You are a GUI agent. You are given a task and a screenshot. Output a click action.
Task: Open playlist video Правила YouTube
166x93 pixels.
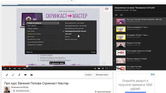click(139, 45)
